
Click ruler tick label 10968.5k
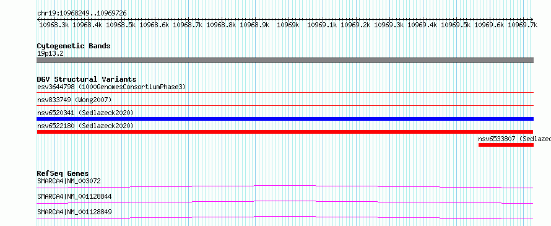(121, 25)
